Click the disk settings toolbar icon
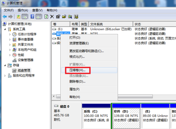The image size is (176, 129). pyautogui.click(x=76, y=17)
